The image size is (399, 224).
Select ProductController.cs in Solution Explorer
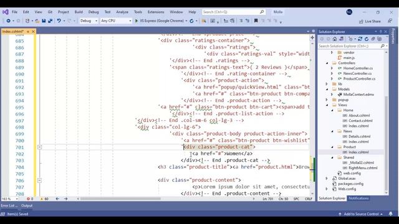pyautogui.click(x=359, y=79)
